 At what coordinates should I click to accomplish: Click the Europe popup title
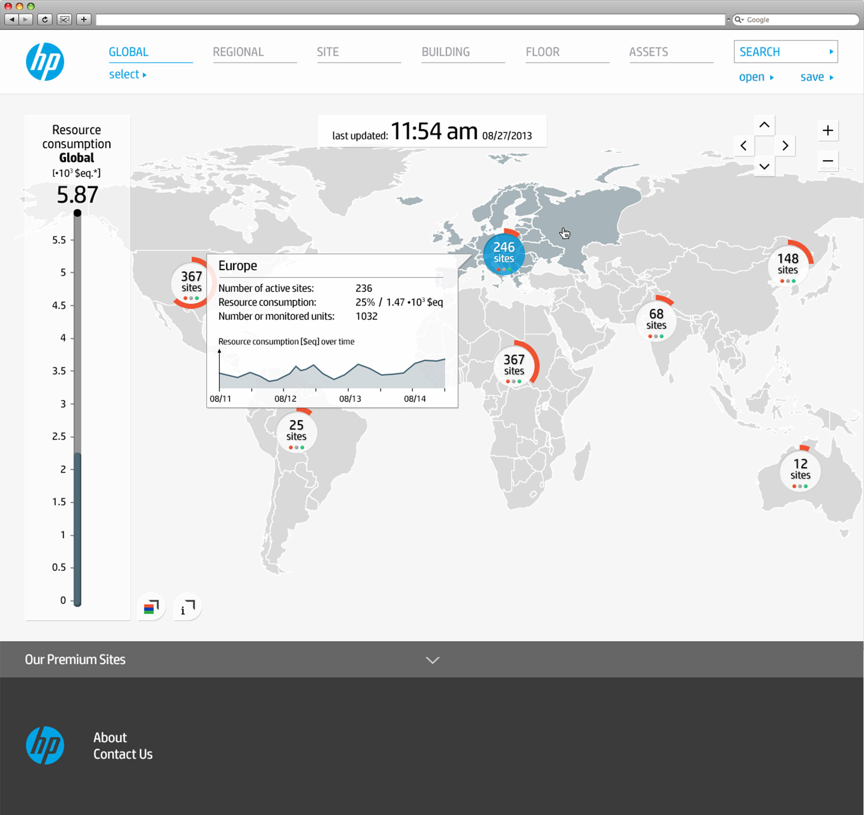pos(238,266)
